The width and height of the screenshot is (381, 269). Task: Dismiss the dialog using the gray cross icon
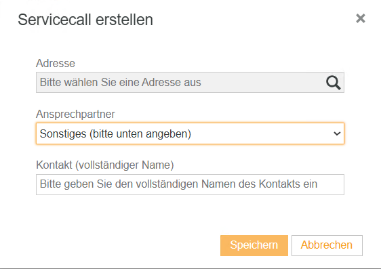pos(361,18)
